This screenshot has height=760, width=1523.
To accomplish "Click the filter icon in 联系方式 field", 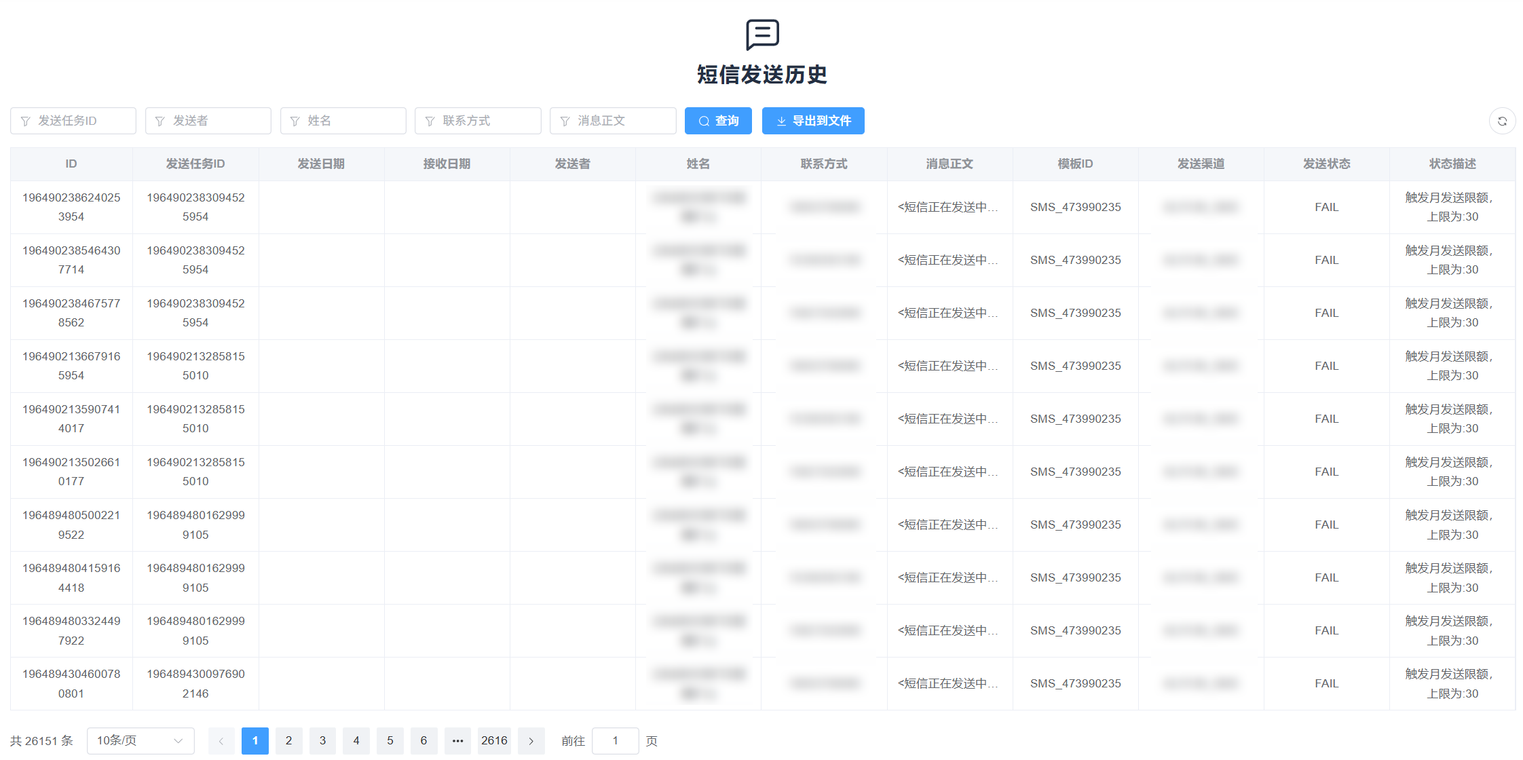I will [430, 121].
